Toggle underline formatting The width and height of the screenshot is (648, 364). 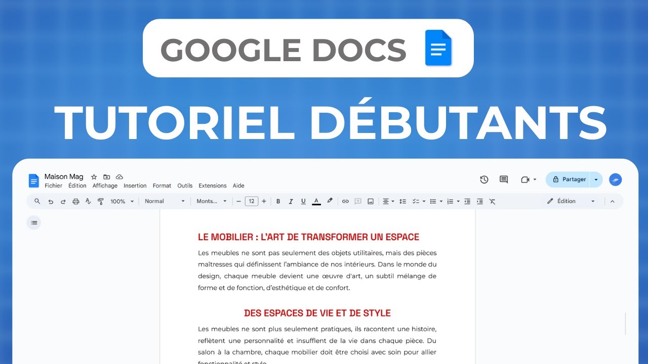pyautogui.click(x=303, y=201)
